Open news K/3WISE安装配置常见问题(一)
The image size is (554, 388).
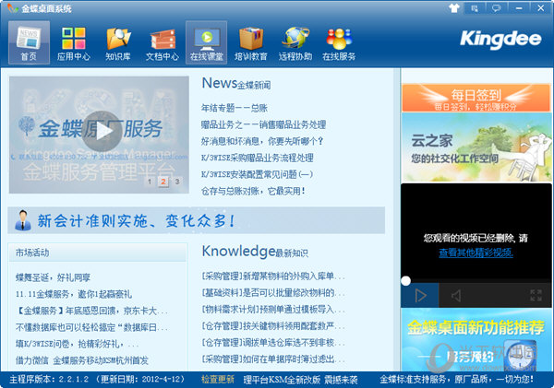(258, 174)
